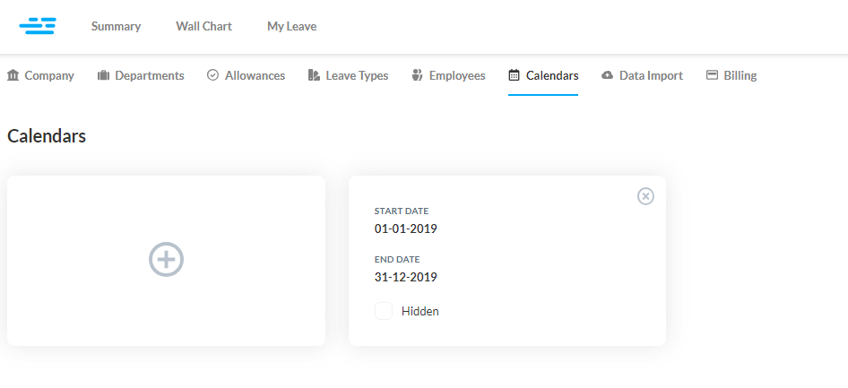This screenshot has height=388, width=848.
Task: Edit the start date 01-01-2019
Action: tap(405, 229)
